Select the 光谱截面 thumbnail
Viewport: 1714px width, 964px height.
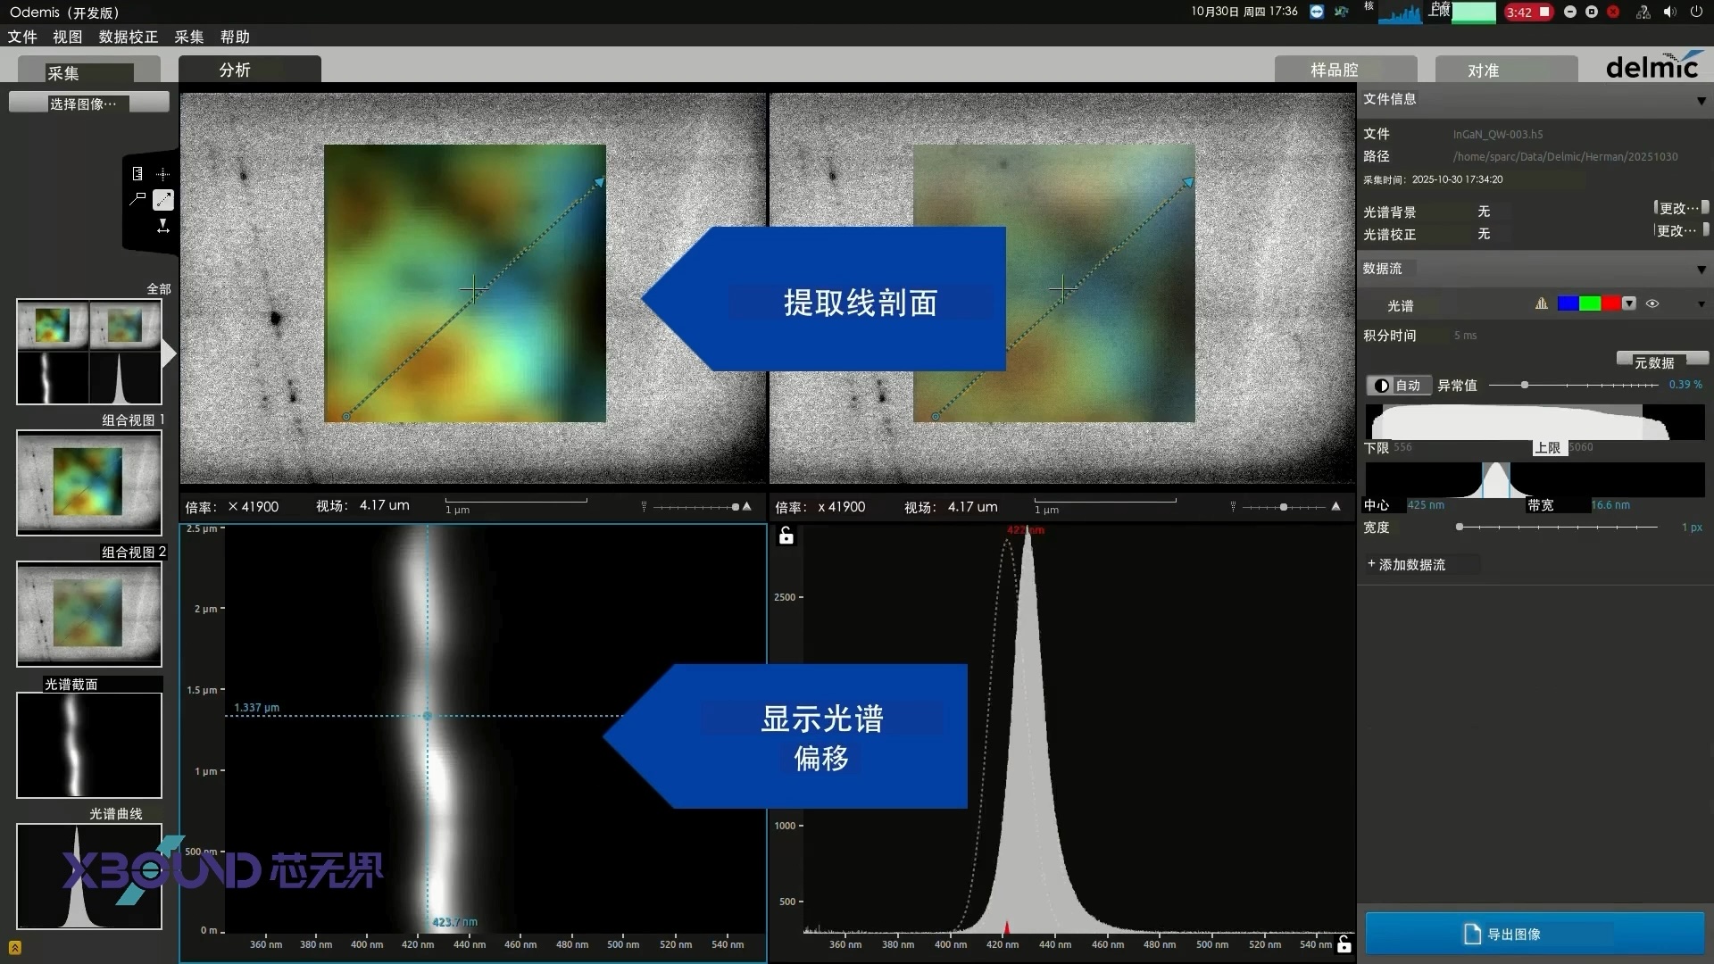pyautogui.click(x=89, y=744)
